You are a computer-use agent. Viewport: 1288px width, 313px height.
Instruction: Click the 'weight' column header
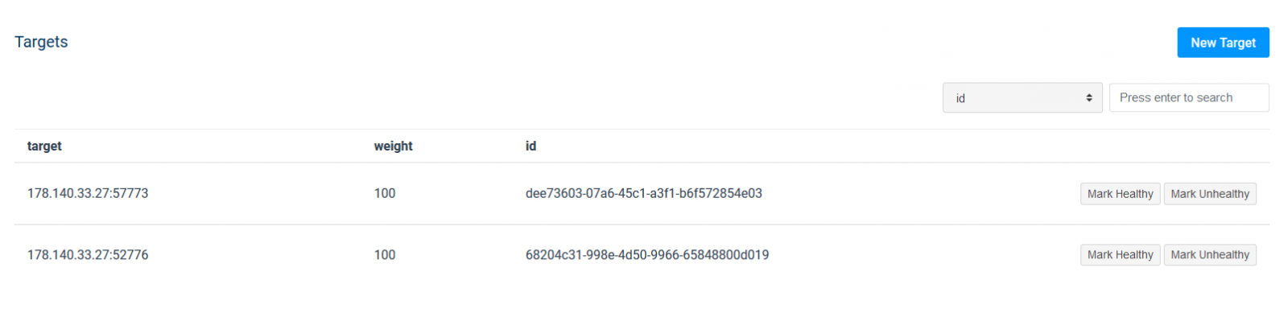pyautogui.click(x=393, y=146)
